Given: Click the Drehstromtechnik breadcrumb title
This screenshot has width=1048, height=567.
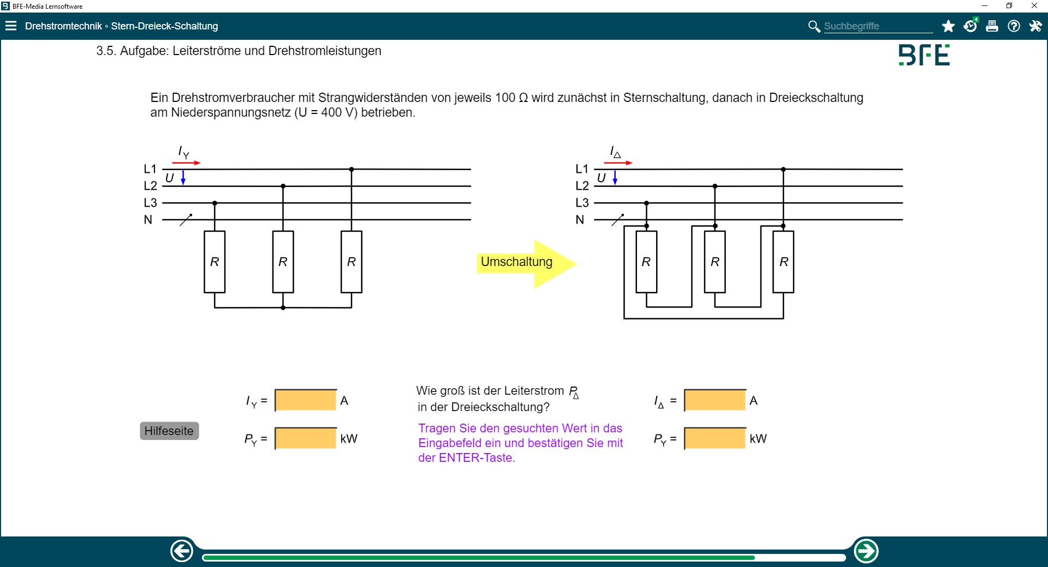Looking at the screenshot, I should coord(63,26).
